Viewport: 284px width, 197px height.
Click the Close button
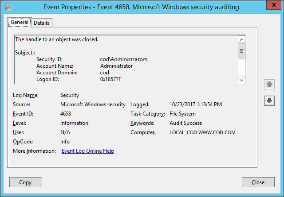[258, 182]
